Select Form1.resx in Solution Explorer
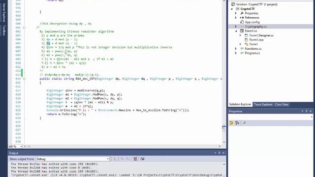Viewport: 315px width, 177px height. [256, 40]
